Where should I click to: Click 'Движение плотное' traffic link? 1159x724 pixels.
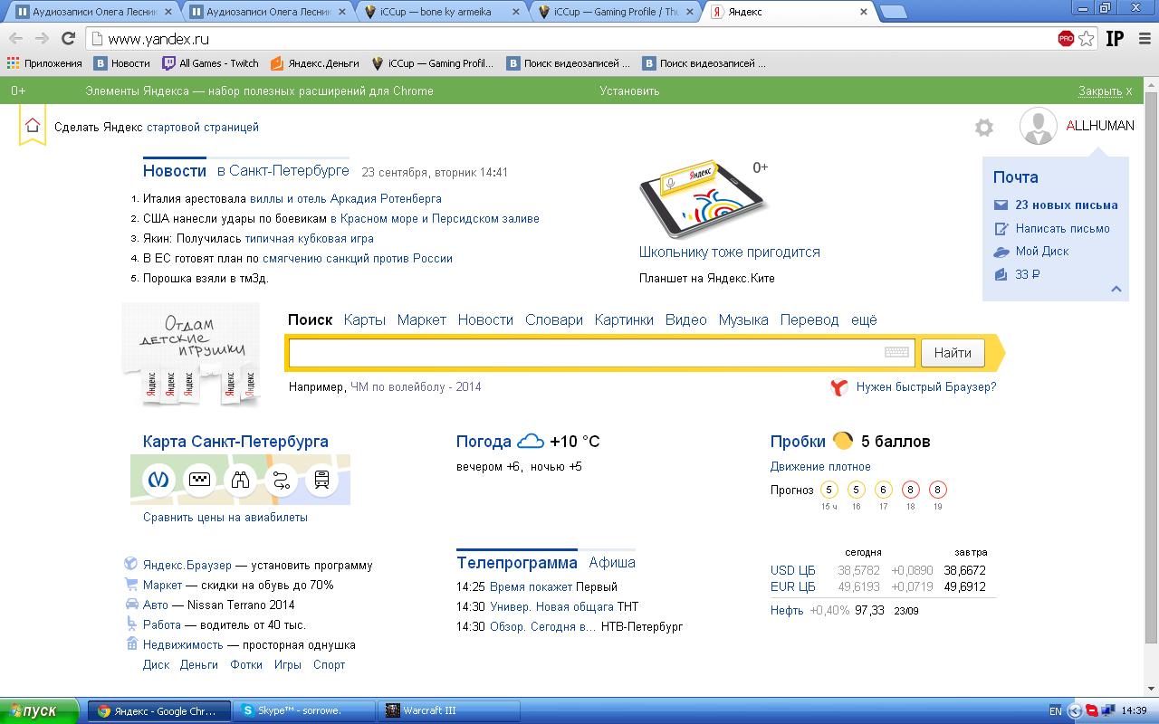pos(820,466)
